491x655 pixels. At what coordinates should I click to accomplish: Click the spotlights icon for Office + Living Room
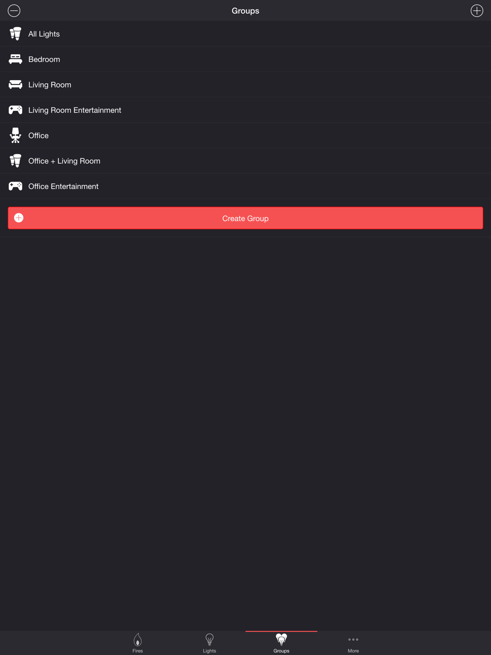pyautogui.click(x=15, y=161)
